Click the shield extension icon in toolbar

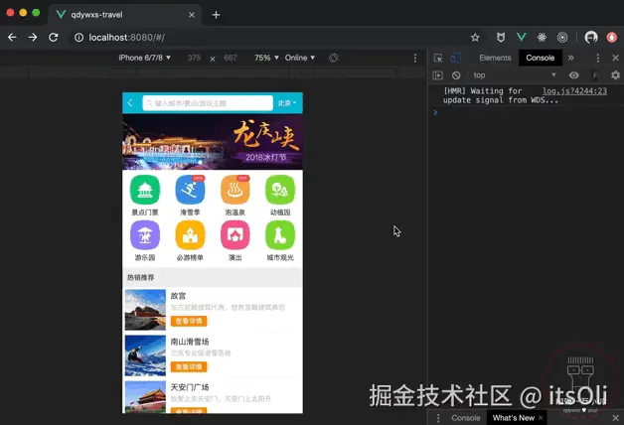coord(501,38)
